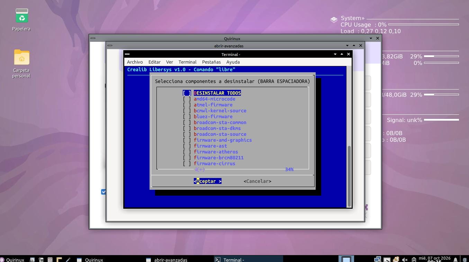Open the Carpeta personal folder icon
The width and height of the screenshot is (469, 262).
[x=21, y=57]
